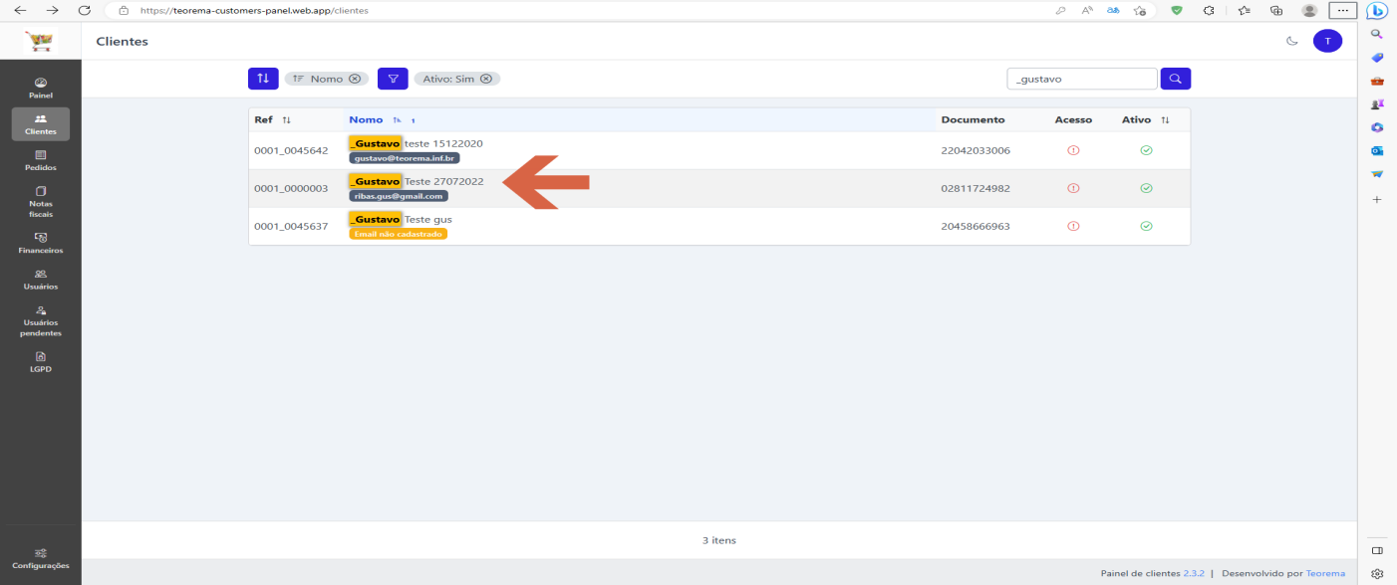The height and width of the screenshot is (585, 1397).
Task: Open Read aloud from address bar
Action: [x=1087, y=10]
